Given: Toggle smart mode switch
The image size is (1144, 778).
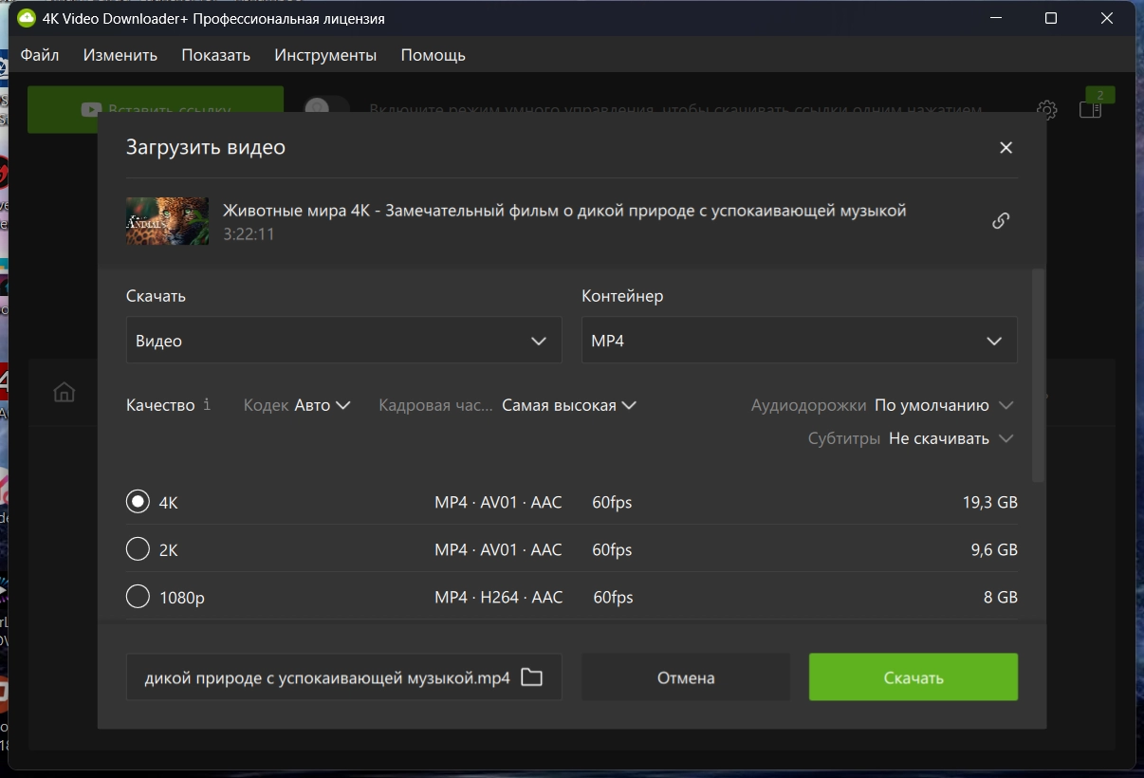Looking at the screenshot, I should tap(327, 109).
